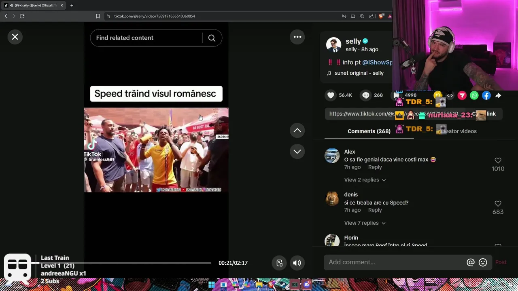Click the 'Alex' commenter name
518x291 pixels.
(x=350, y=152)
